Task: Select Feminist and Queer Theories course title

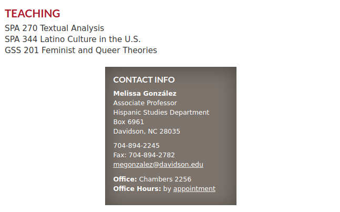Action: 99,51
